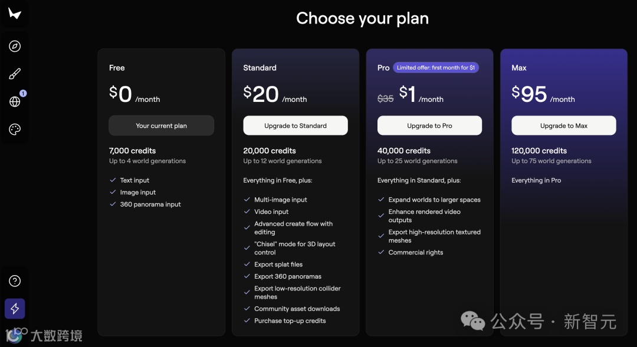Click the Limited offer first month badge
The height and width of the screenshot is (347, 637).
(436, 68)
